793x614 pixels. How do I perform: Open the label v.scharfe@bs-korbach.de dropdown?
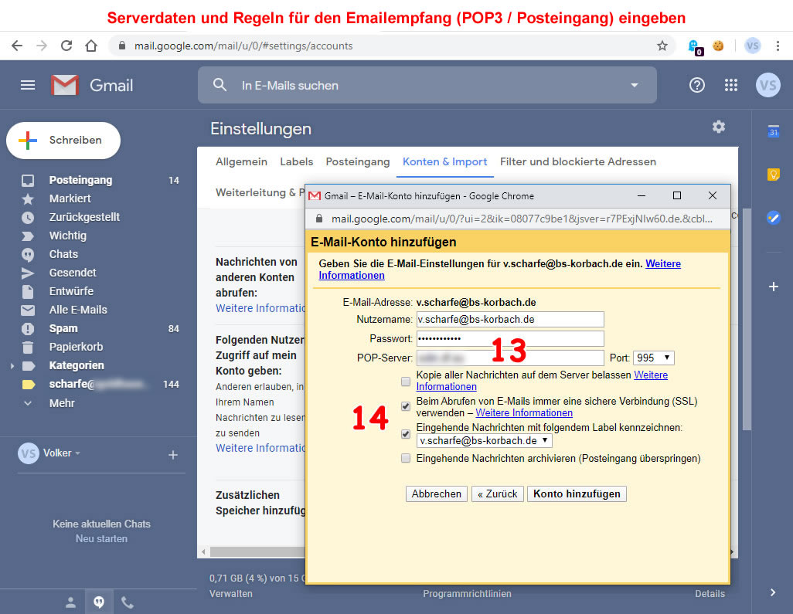pos(484,441)
